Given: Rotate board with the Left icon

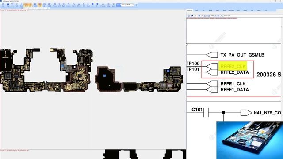Looking at the screenshot, I should 59,4.
